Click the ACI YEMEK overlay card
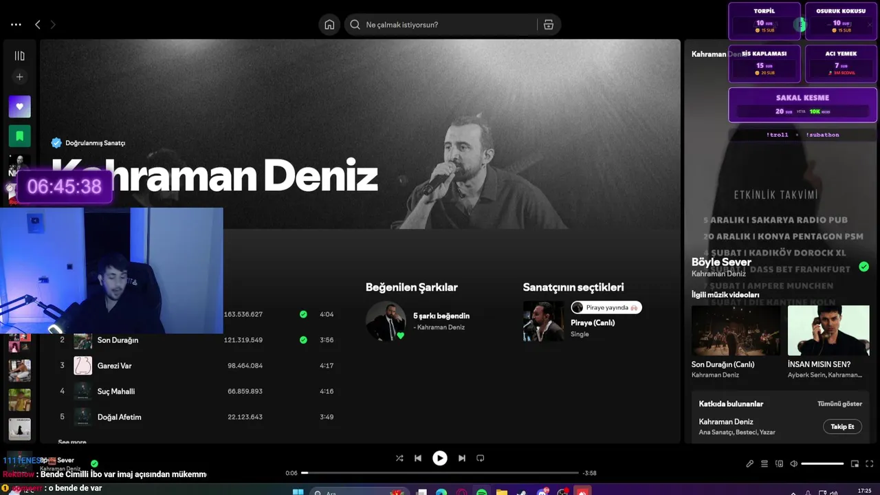Viewport: 880px width, 495px height. pos(841,63)
